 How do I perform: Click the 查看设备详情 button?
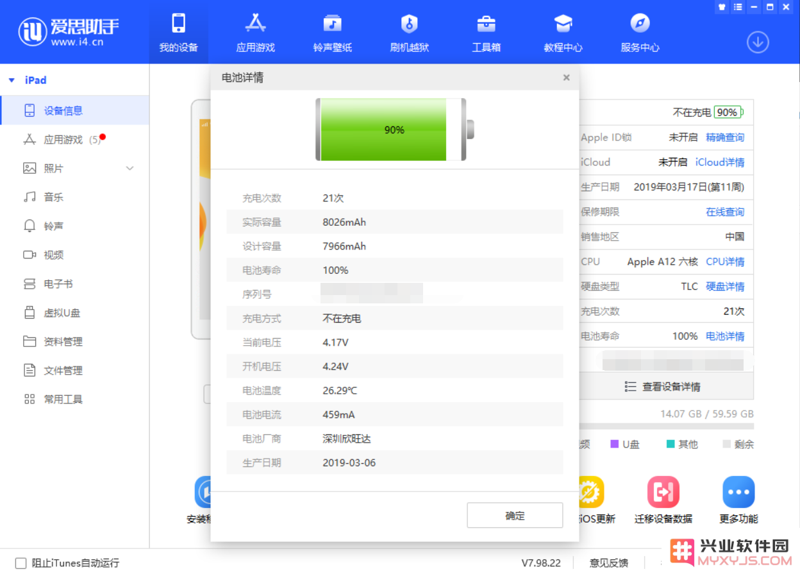click(x=663, y=387)
